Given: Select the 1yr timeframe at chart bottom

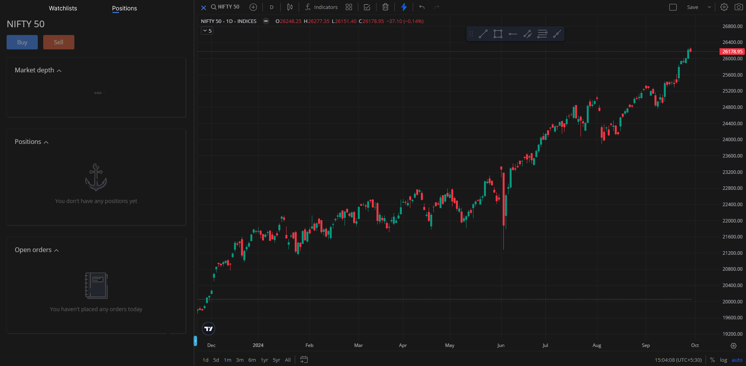Looking at the screenshot, I should 264,360.
